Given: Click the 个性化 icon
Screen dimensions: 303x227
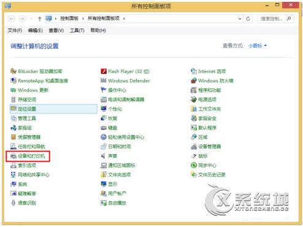Looking at the screenshot, I should [x=104, y=109].
